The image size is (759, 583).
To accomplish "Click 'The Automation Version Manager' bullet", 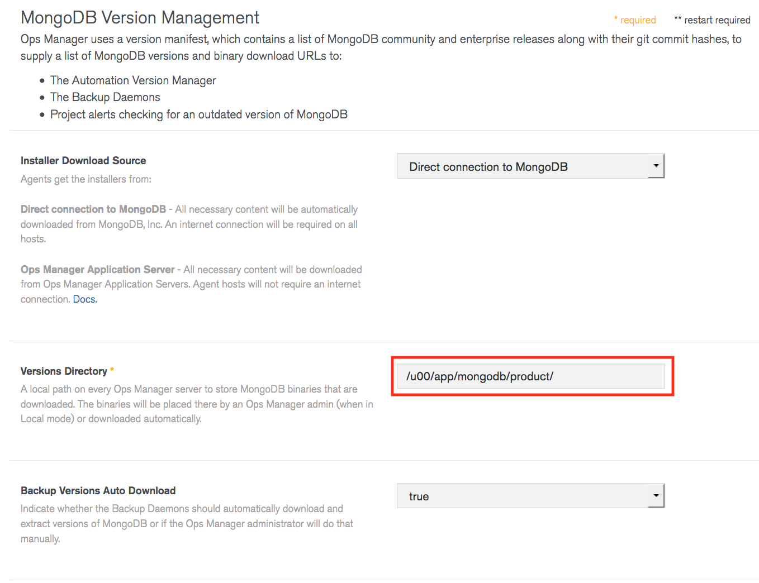I will point(133,80).
